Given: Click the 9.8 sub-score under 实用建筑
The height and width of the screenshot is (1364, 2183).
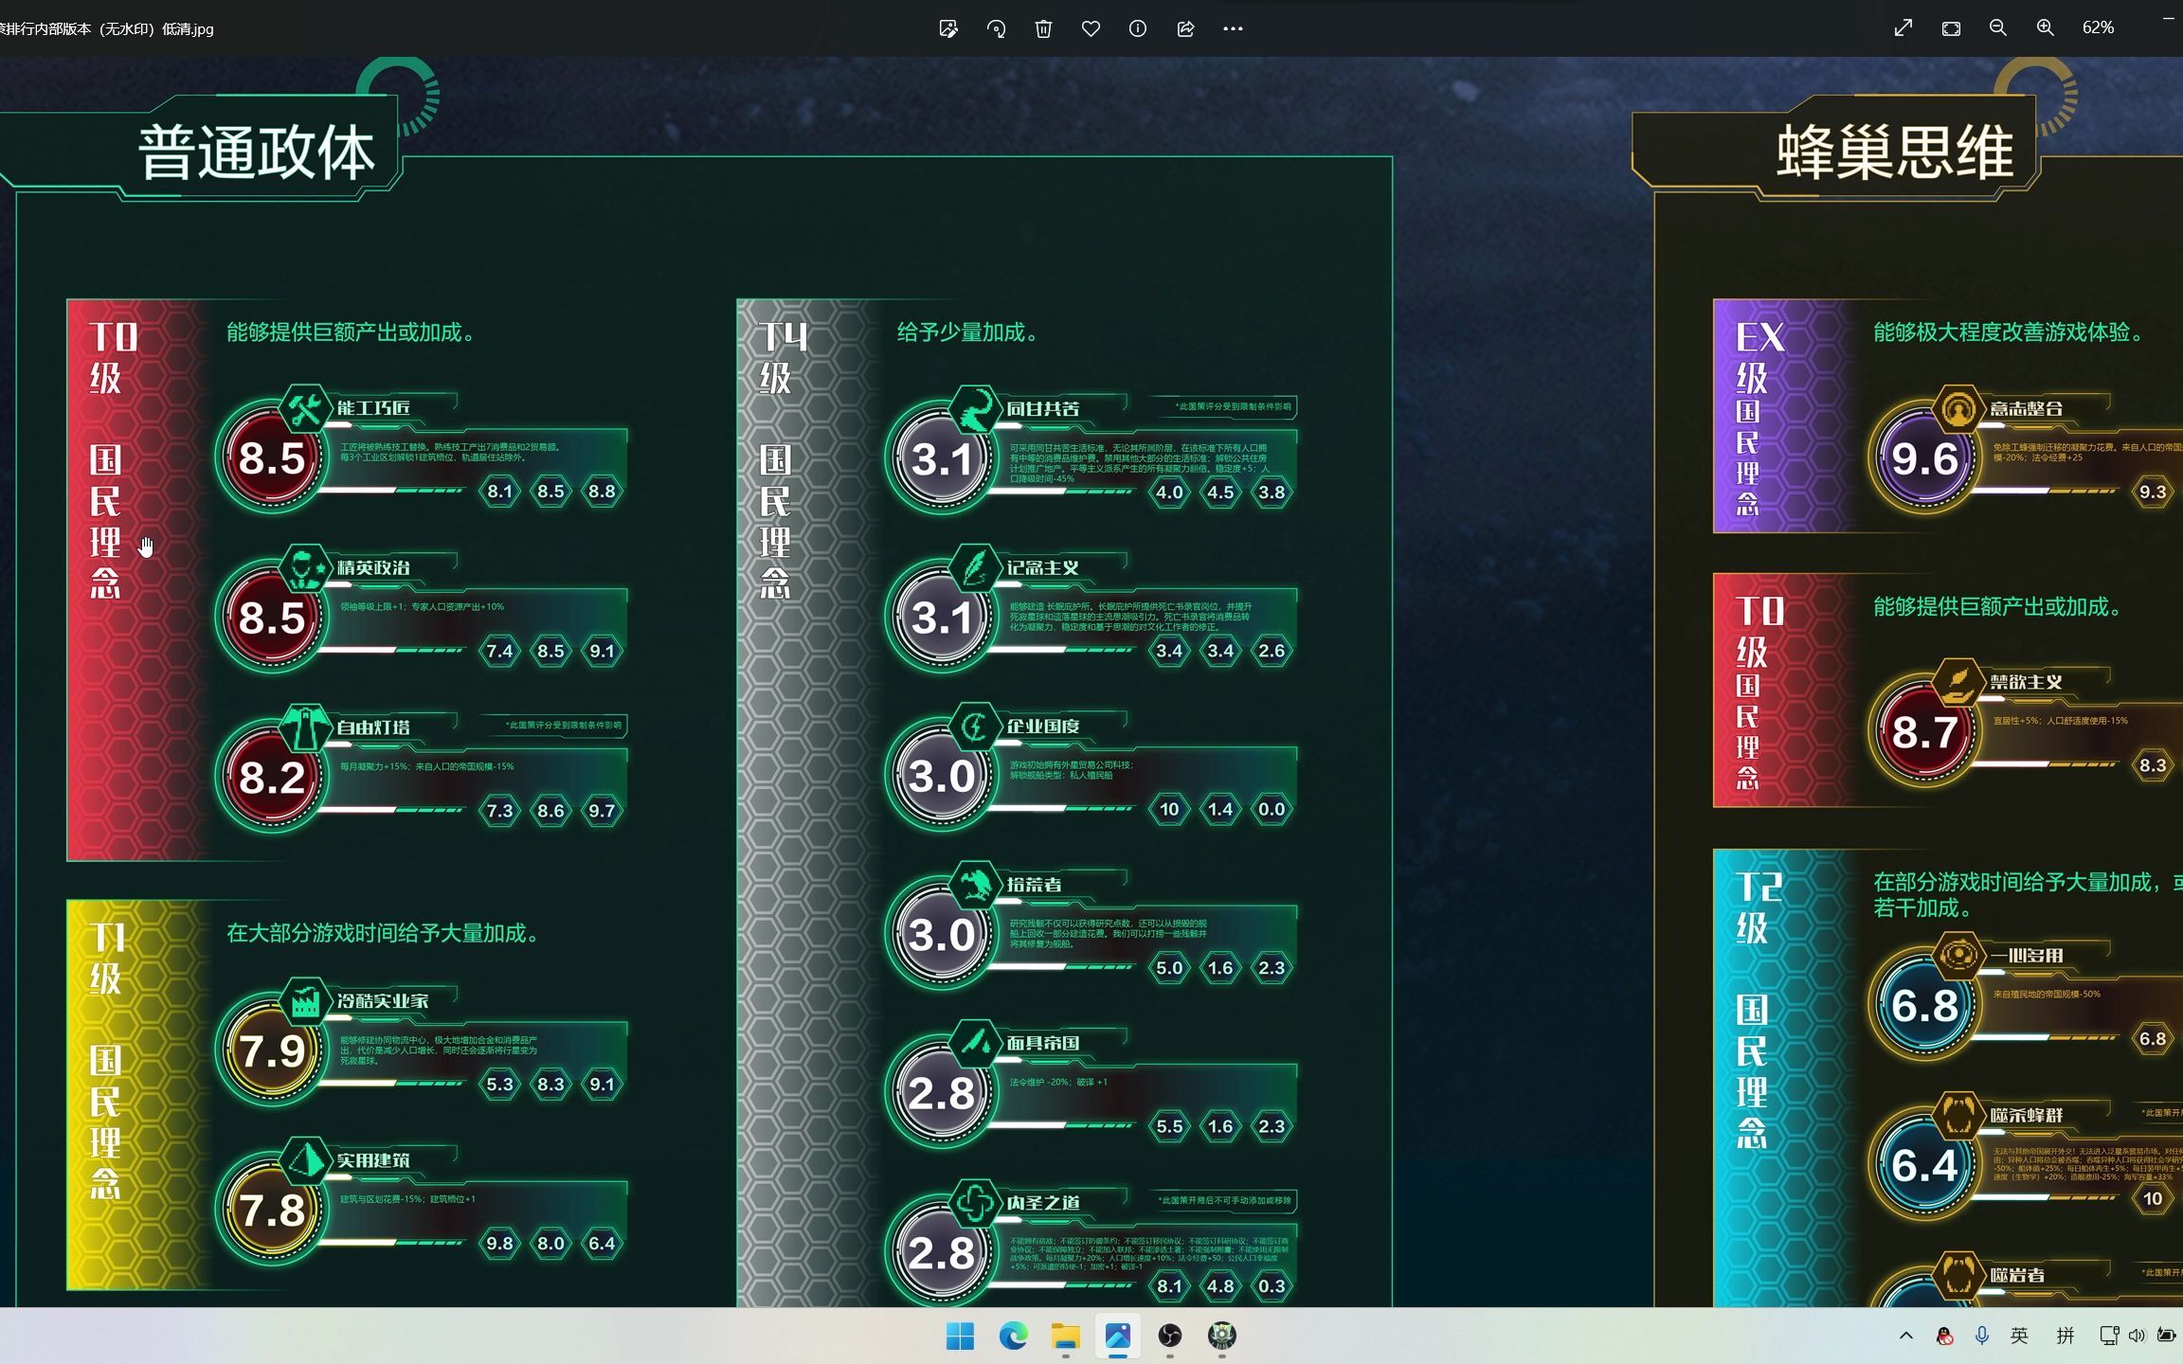Looking at the screenshot, I should pyautogui.click(x=499, y=1243).
